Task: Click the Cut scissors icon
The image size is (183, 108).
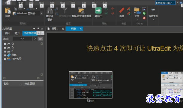Action: [x=28, y=9]
